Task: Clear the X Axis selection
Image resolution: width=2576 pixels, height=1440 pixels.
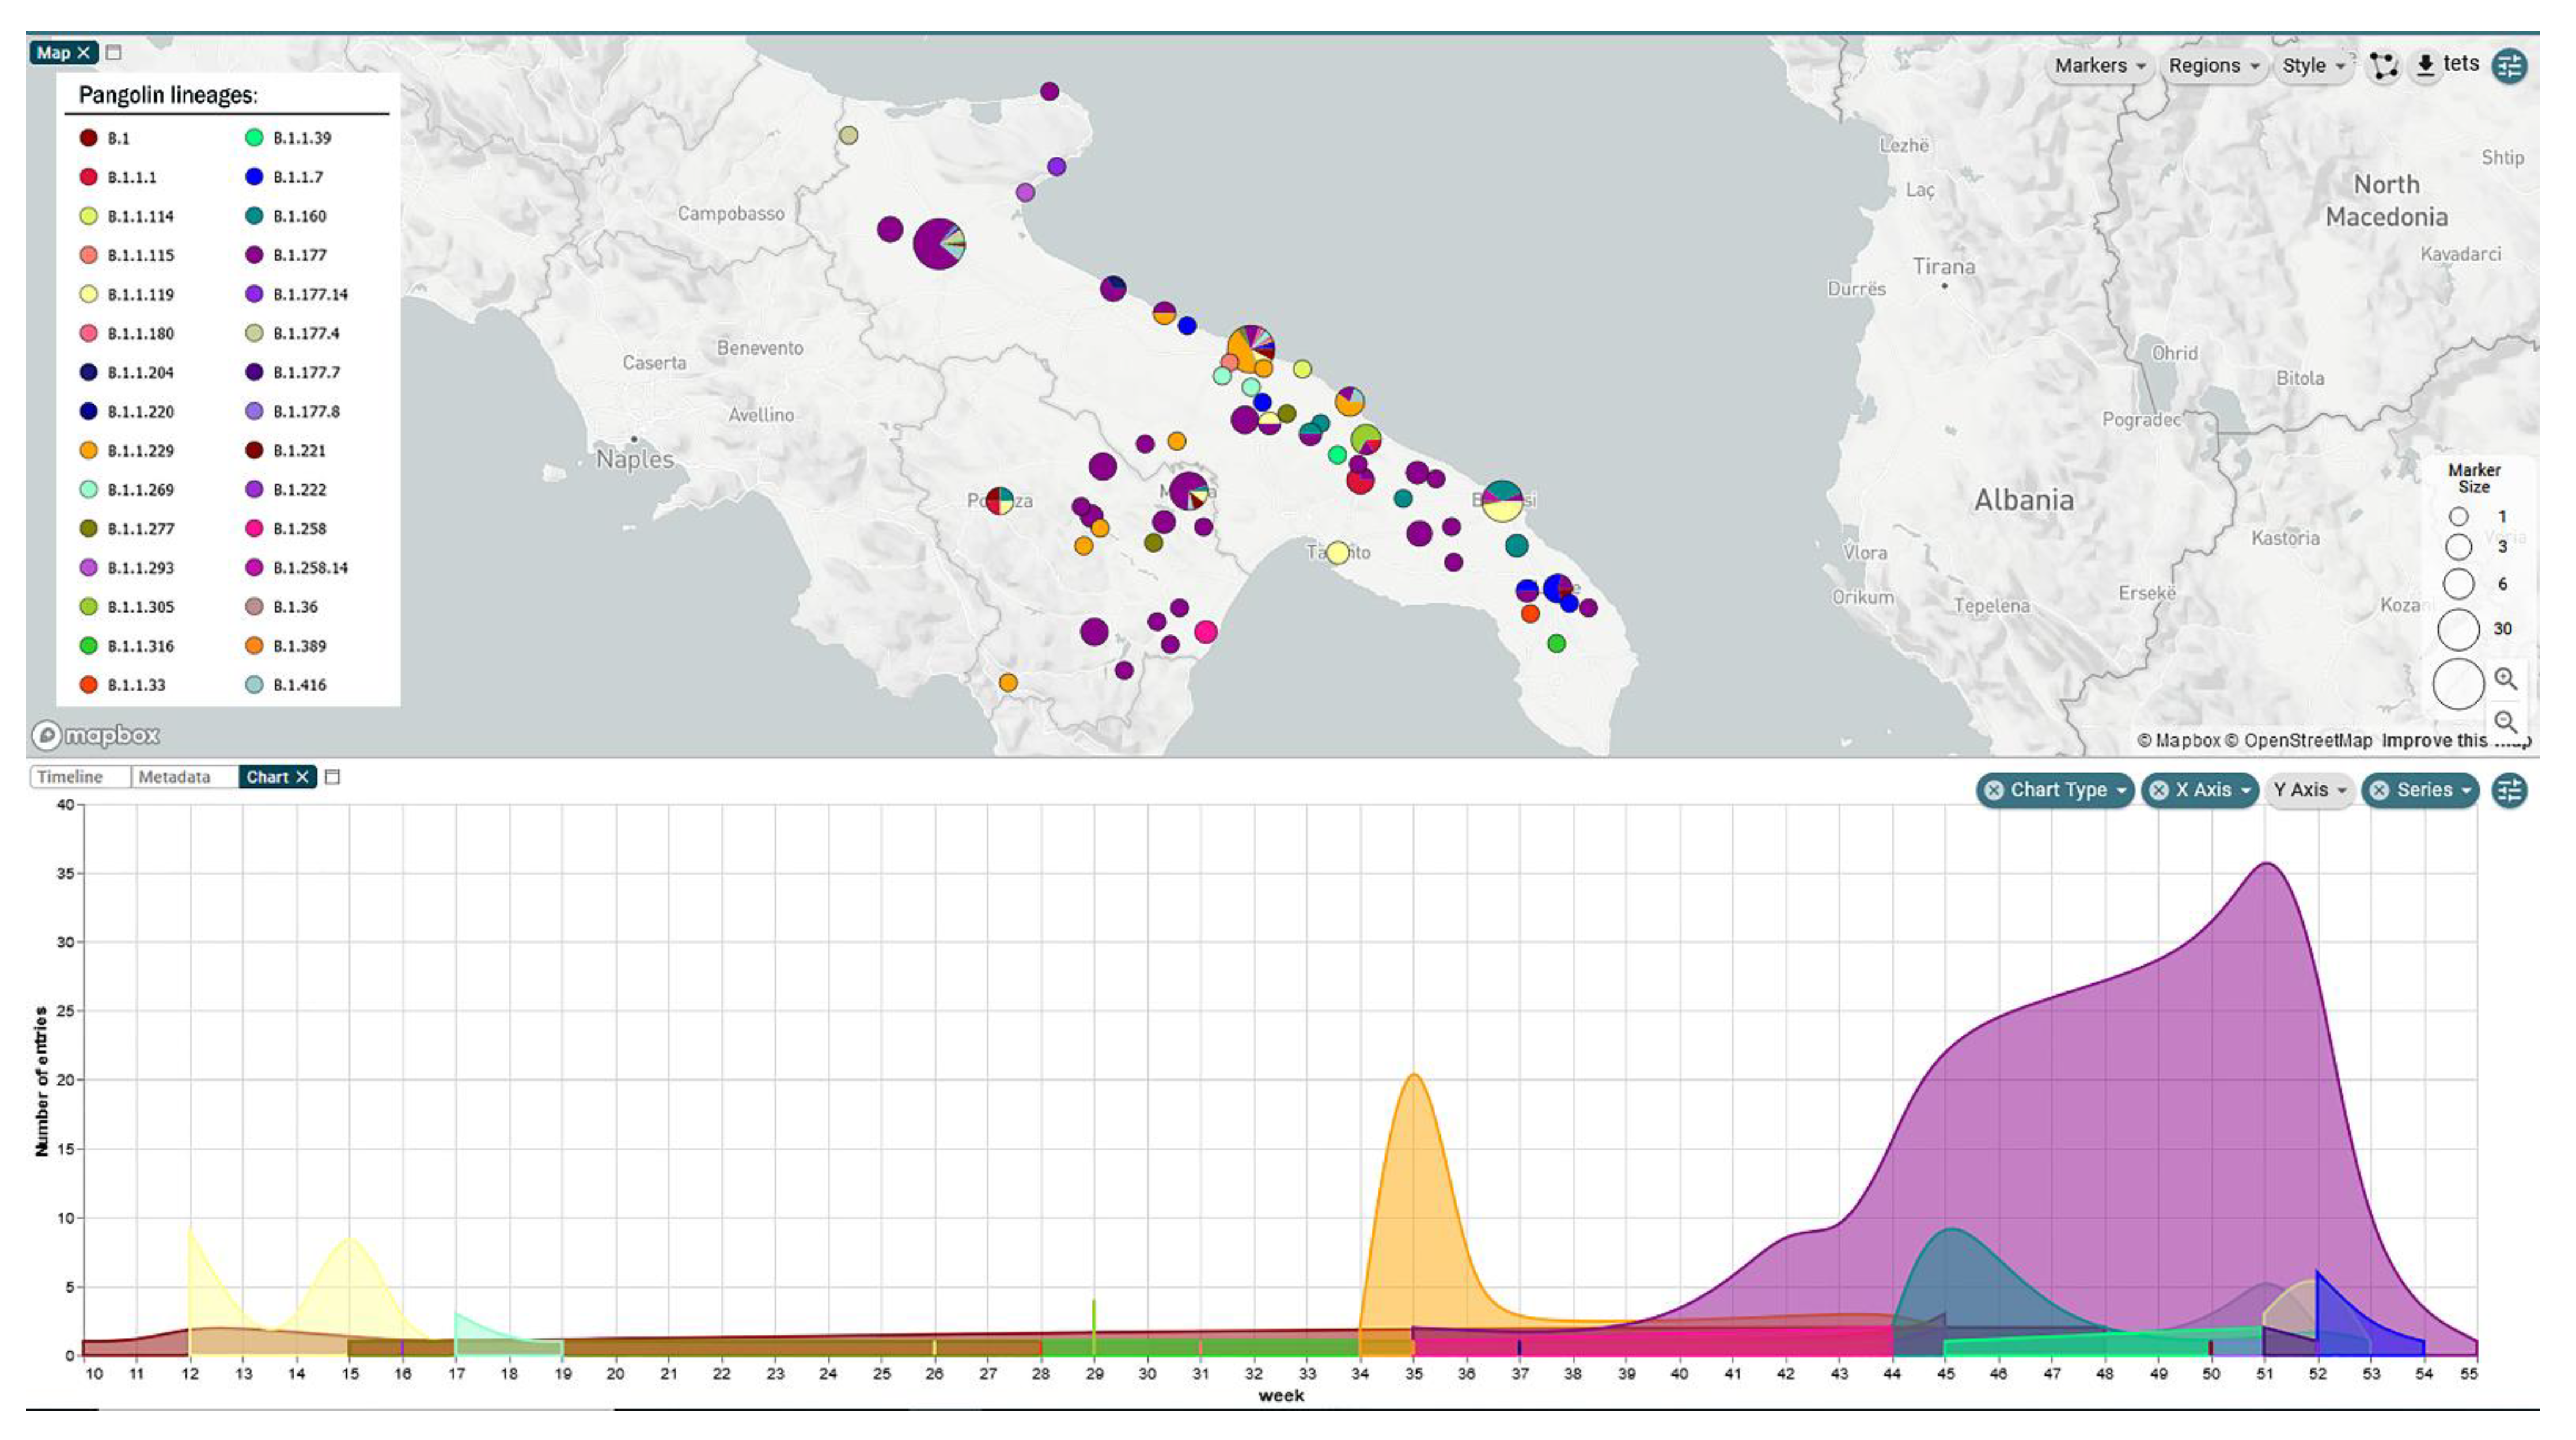Action: tap(2159, 789)
